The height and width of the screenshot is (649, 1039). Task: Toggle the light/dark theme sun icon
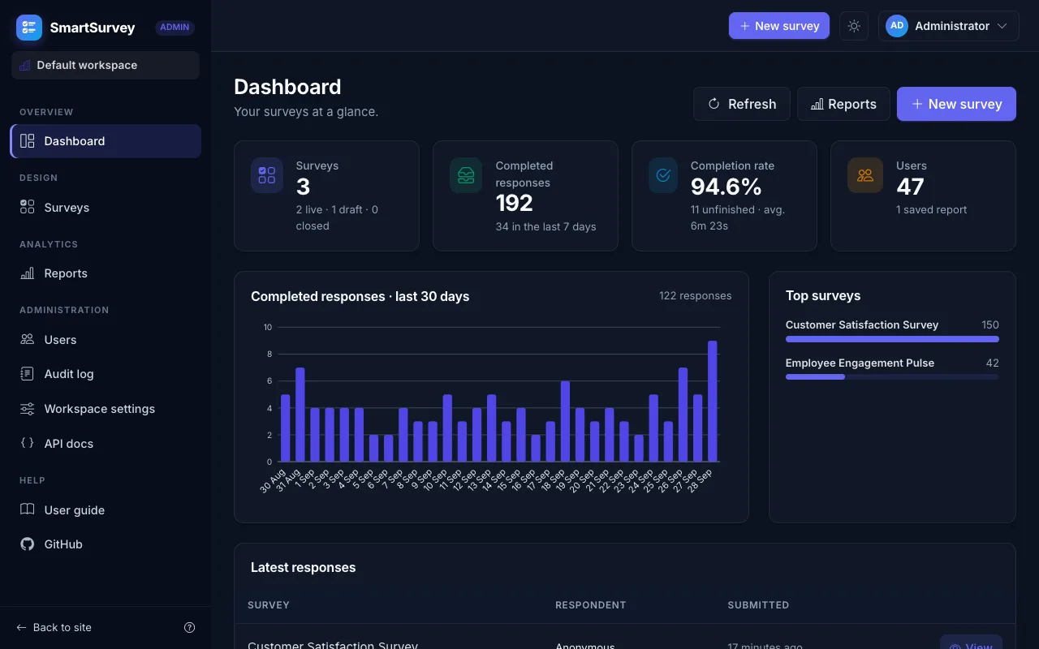pyautogui.click(x=854, y=26)
